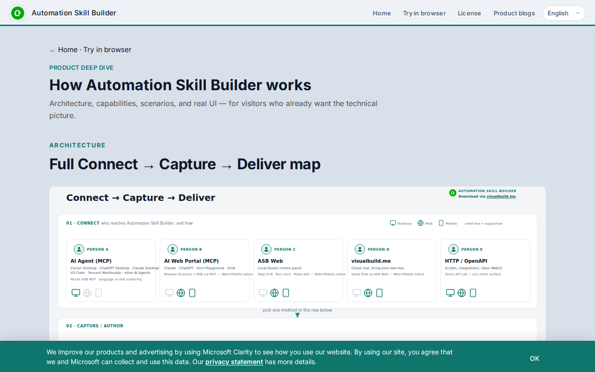
Task: Click the Mobile legend icon
Action: pos(441,223)
